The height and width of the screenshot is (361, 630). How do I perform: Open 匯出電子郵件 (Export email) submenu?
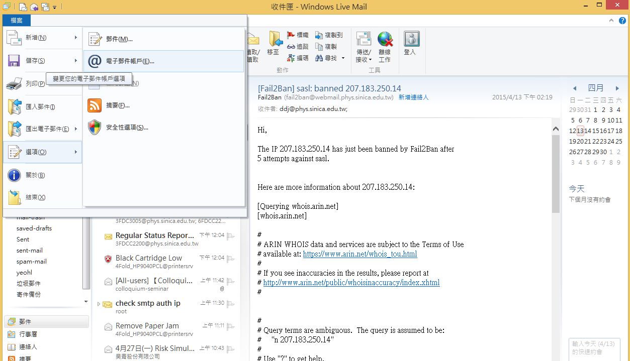[43, 129]
